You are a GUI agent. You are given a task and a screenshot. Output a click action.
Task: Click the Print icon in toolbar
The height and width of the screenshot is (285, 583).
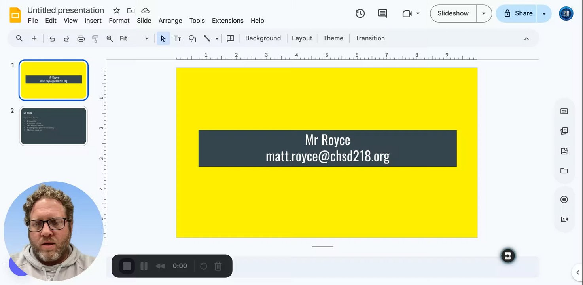tap(81, 38)
